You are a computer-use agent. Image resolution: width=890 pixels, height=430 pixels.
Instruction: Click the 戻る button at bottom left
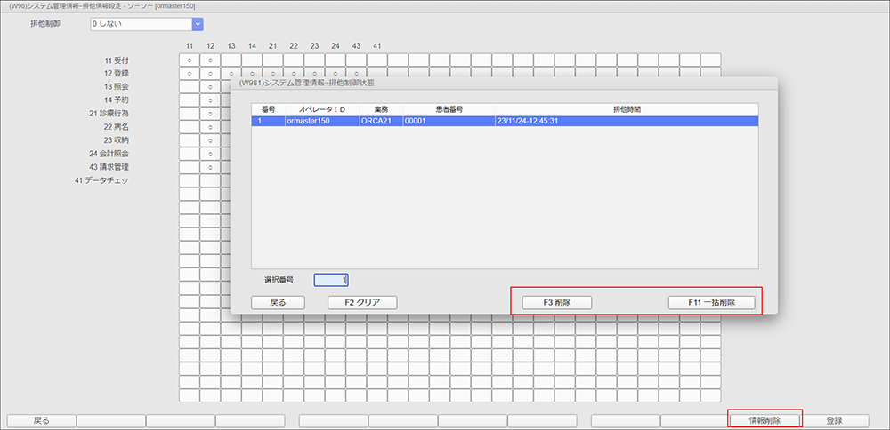pyautogui.click(x=41, y=420)
